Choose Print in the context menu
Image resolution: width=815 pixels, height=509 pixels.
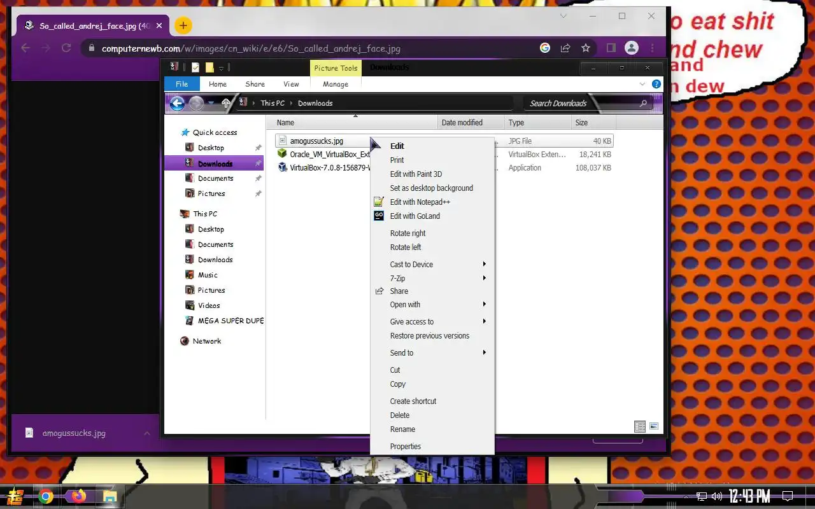[x=432, y=160]
